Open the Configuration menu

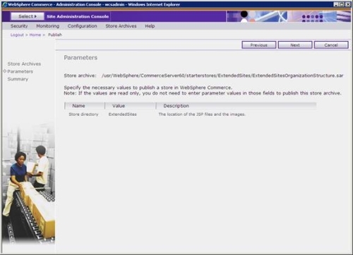point(82,26)
